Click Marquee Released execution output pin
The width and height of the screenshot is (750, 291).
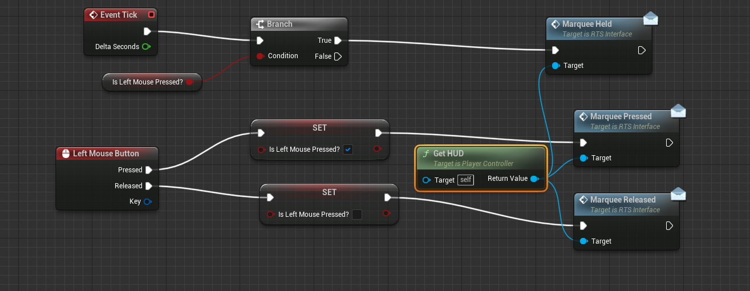(x=670, y=226)
